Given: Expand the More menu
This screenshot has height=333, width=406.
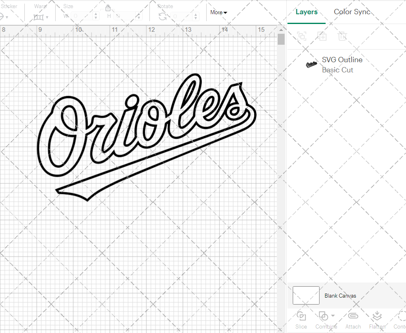Looking at the screenshot, I should [x=218, y=12].
